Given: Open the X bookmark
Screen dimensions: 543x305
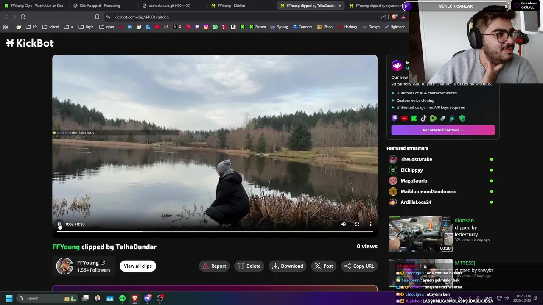Looking at the screenshot, I should click(x=177, y=27).
